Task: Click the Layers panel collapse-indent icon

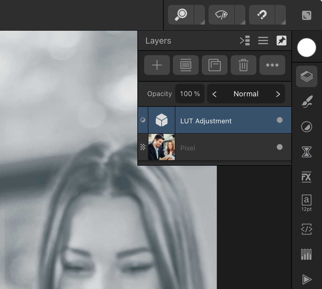Action: (x=245, y=40)
